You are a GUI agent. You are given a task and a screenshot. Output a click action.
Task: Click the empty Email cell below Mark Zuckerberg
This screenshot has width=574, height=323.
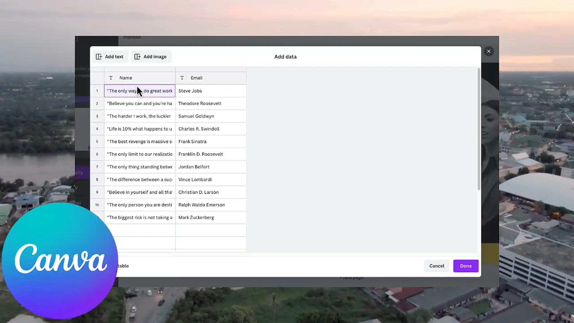point(211,230)
